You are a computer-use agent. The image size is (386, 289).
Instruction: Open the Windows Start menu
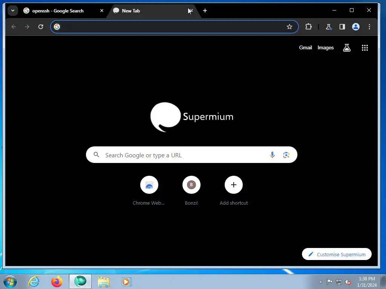(10, 281)
